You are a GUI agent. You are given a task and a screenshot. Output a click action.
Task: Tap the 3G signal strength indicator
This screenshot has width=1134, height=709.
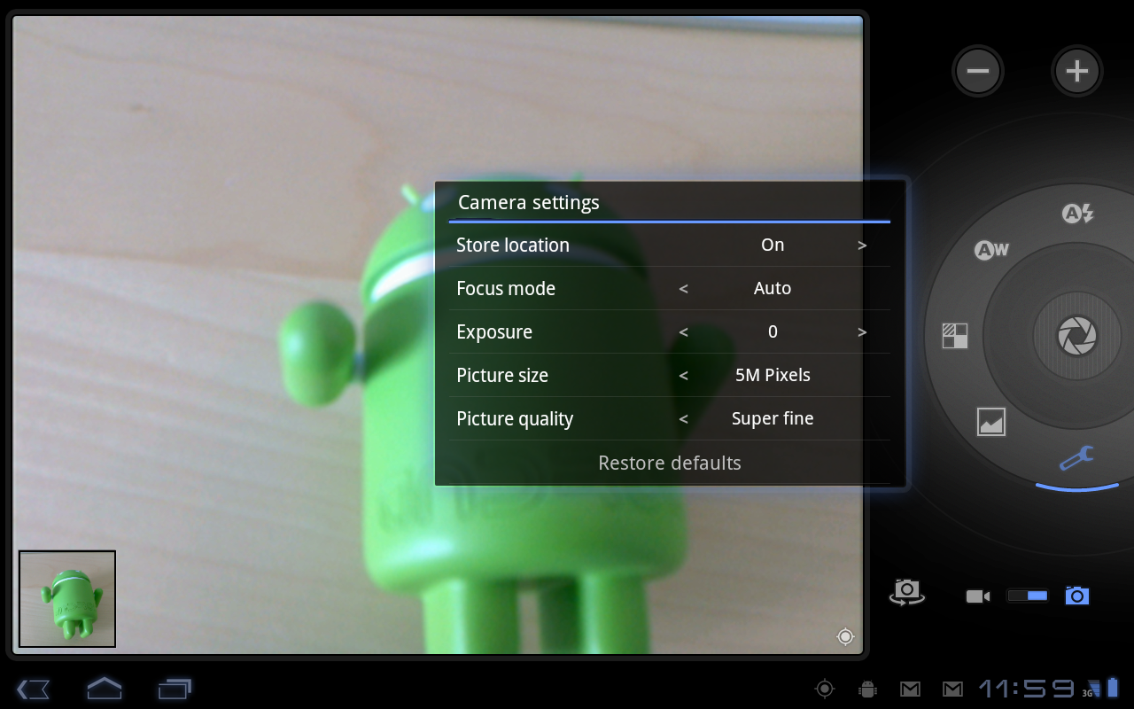pyautogui.click(x=1091, y=689)
